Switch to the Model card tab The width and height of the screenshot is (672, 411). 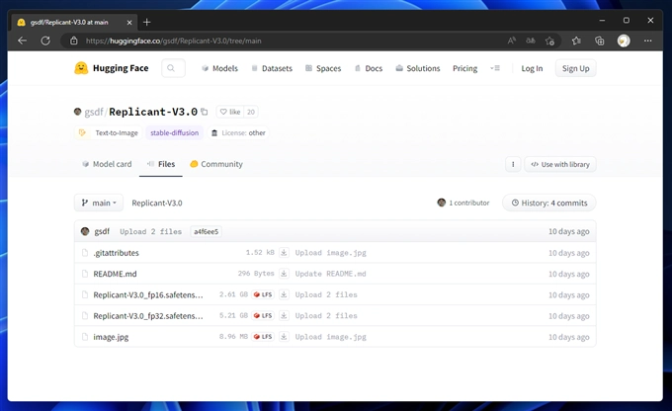(x=107, y=164)
